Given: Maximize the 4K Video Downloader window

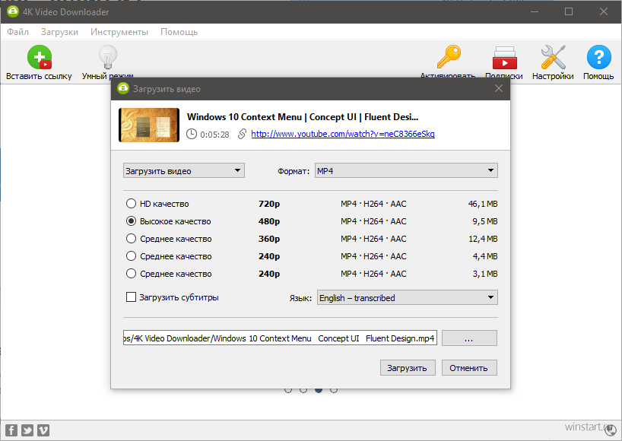Looking at the screenshot, I should [x=569, y=11].
